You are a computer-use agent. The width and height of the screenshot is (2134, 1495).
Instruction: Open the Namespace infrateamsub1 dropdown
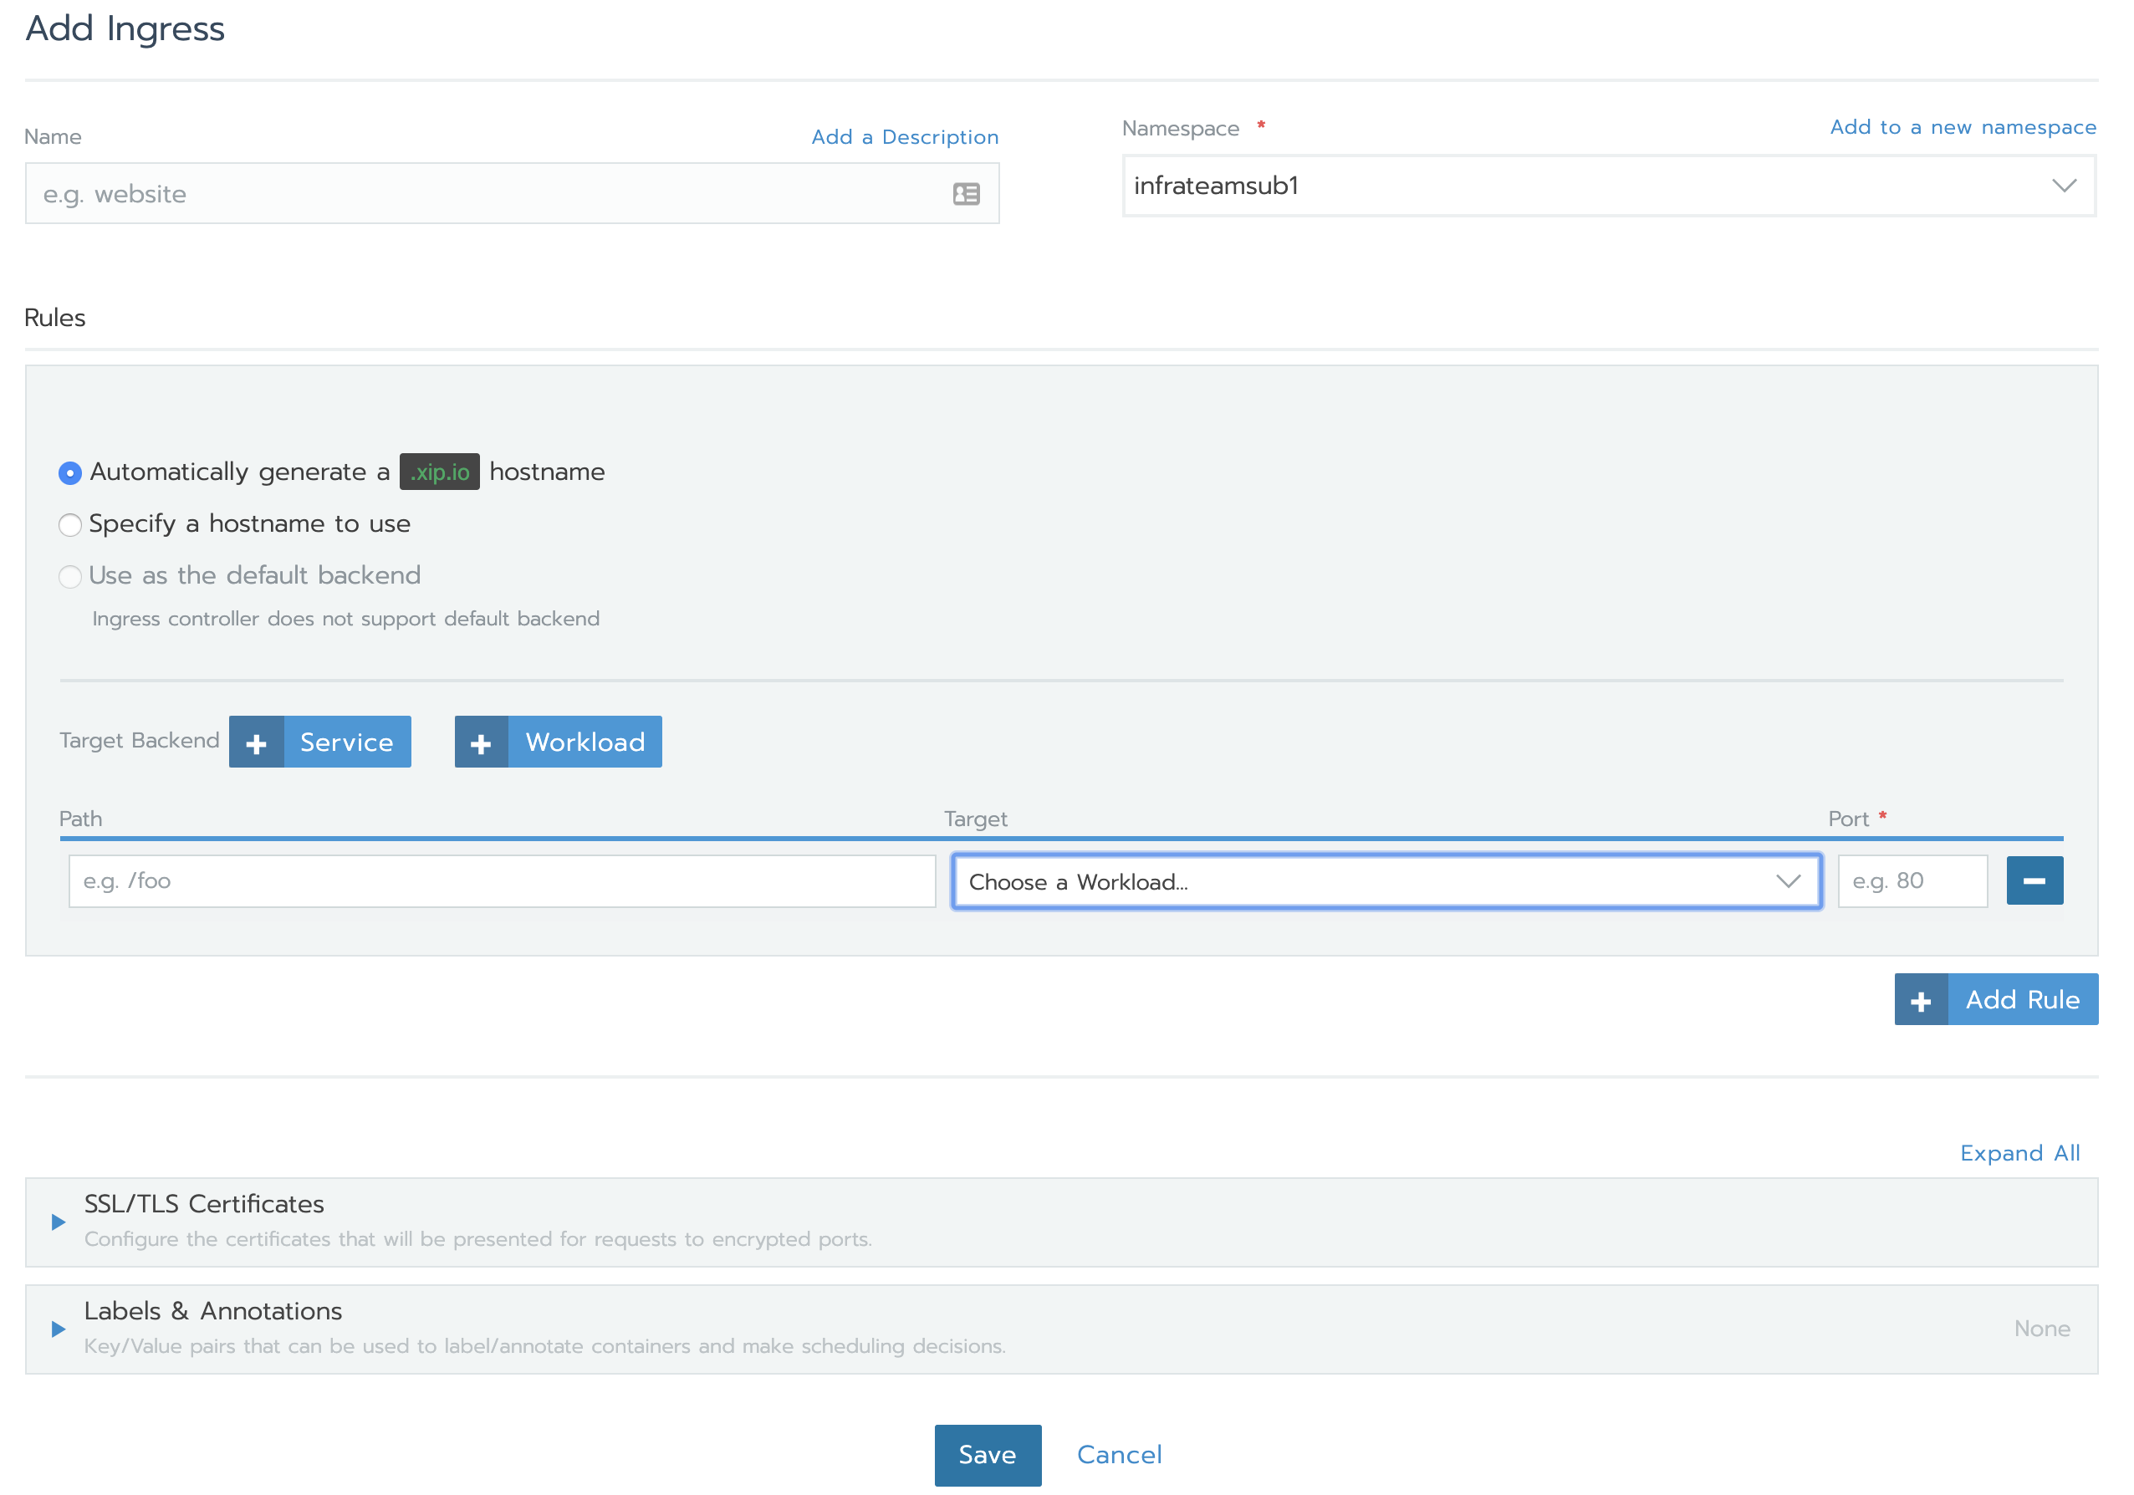tap(1608, 186)
